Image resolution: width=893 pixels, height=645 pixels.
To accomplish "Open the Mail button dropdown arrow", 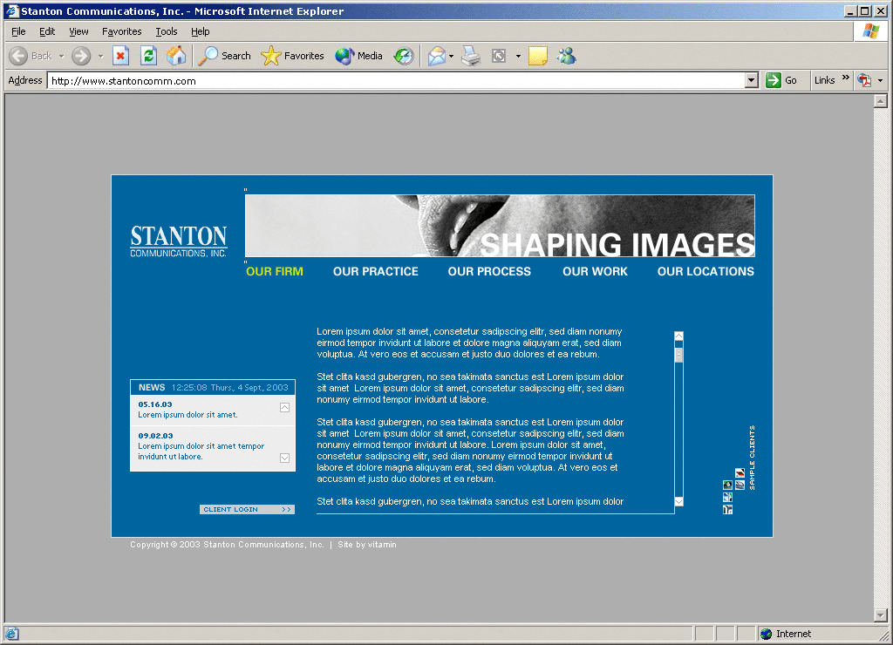I will coord(451,56).
